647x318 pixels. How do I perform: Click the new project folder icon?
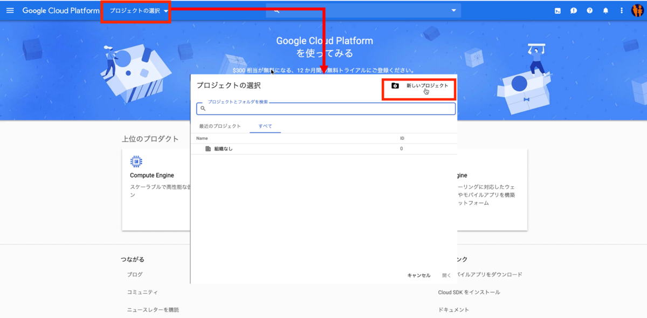click(x=395, y=86)
